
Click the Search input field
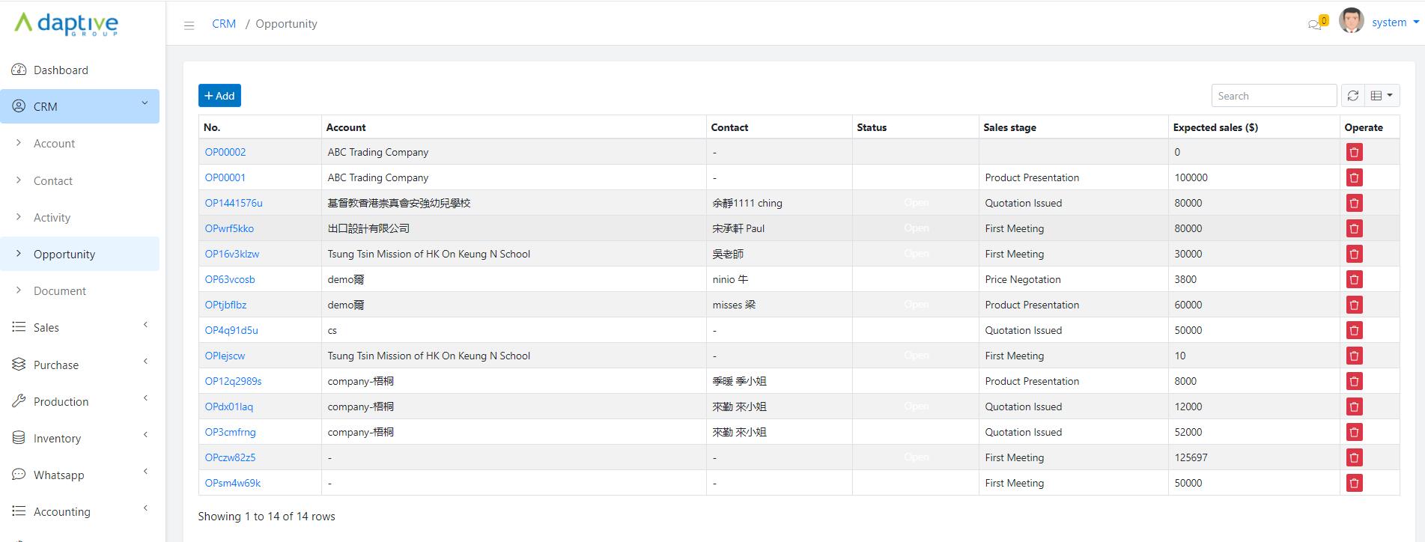click(x=1273, y=96)
